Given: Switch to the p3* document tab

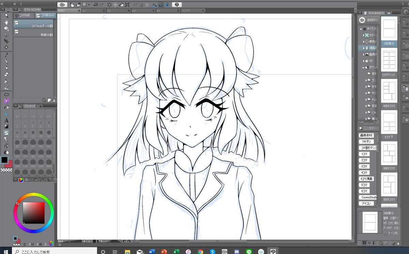Looking at the screenshot, I should (143, 11).
